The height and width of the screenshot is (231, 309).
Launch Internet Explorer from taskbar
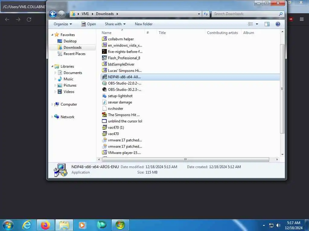(x=27, y=225)
